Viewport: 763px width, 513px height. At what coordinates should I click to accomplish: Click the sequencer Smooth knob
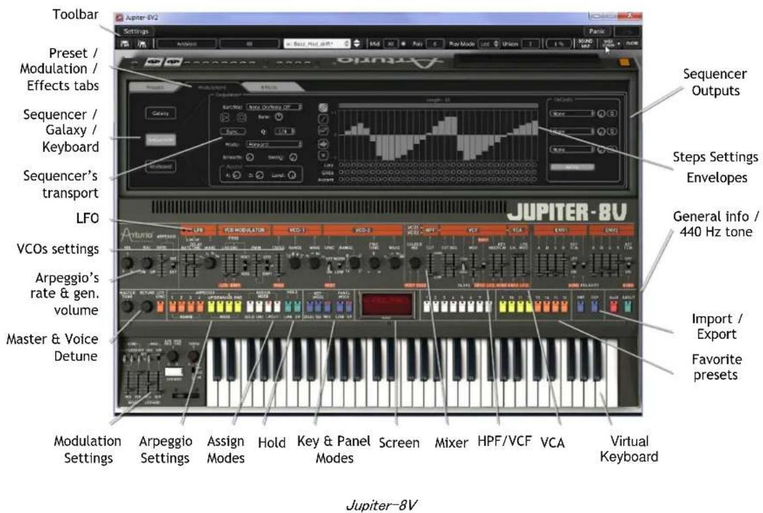click(x=250, y=157)
